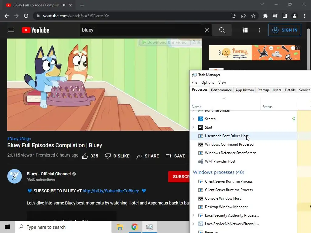Viewport: 311px width, 233px height.
Task: Select the Processes tab
Action: point(200,89)
